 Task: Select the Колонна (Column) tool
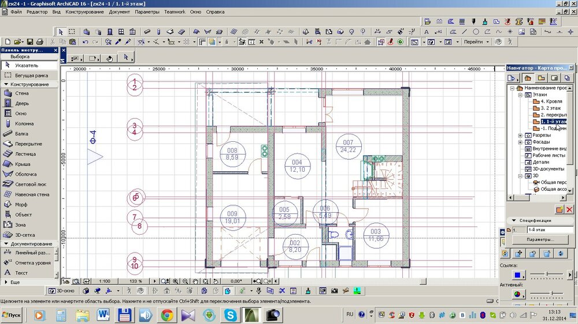(24, 123)
